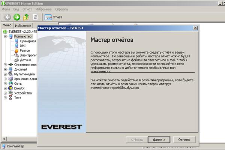Screen dimensions: 225x150
Task: Open the Вид menu
Action: point(16,9)
